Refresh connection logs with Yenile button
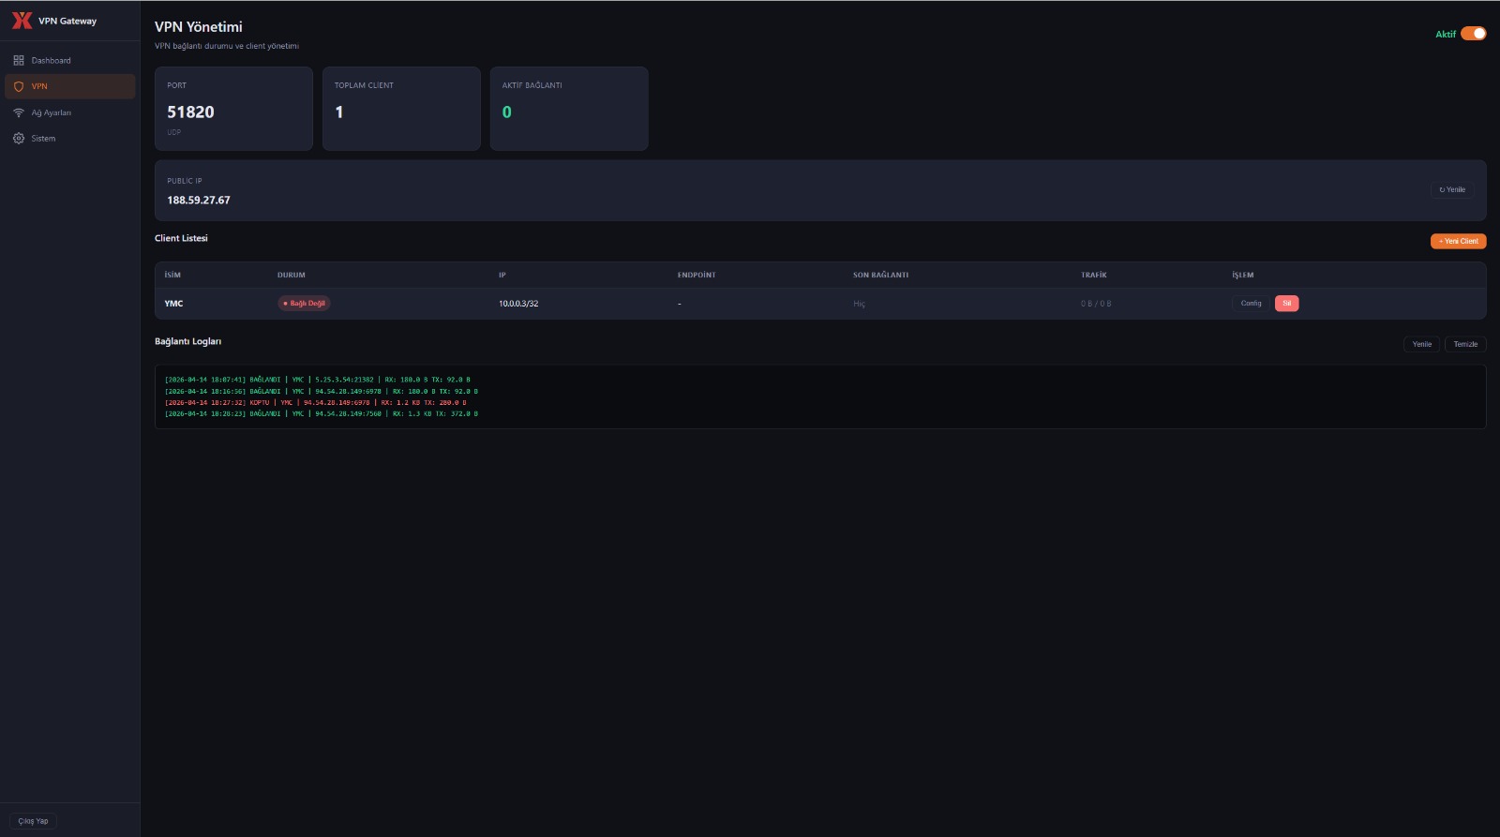 pyautogui.click(x=1421, y=344)
